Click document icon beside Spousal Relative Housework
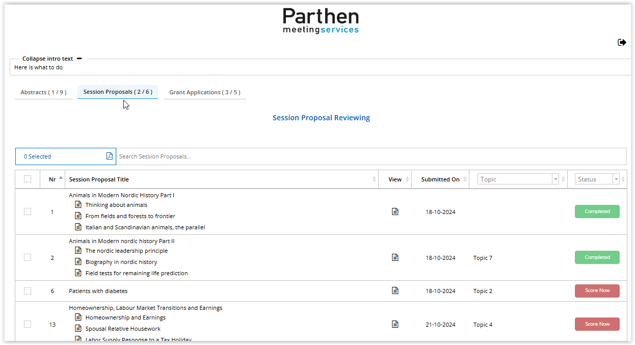635x345 pixels. pos(78,329)
